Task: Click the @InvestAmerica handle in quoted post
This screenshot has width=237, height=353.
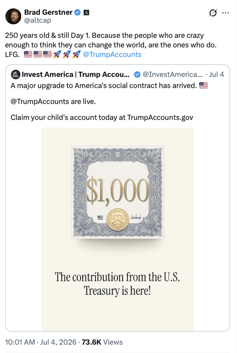Action: point(172,75)
